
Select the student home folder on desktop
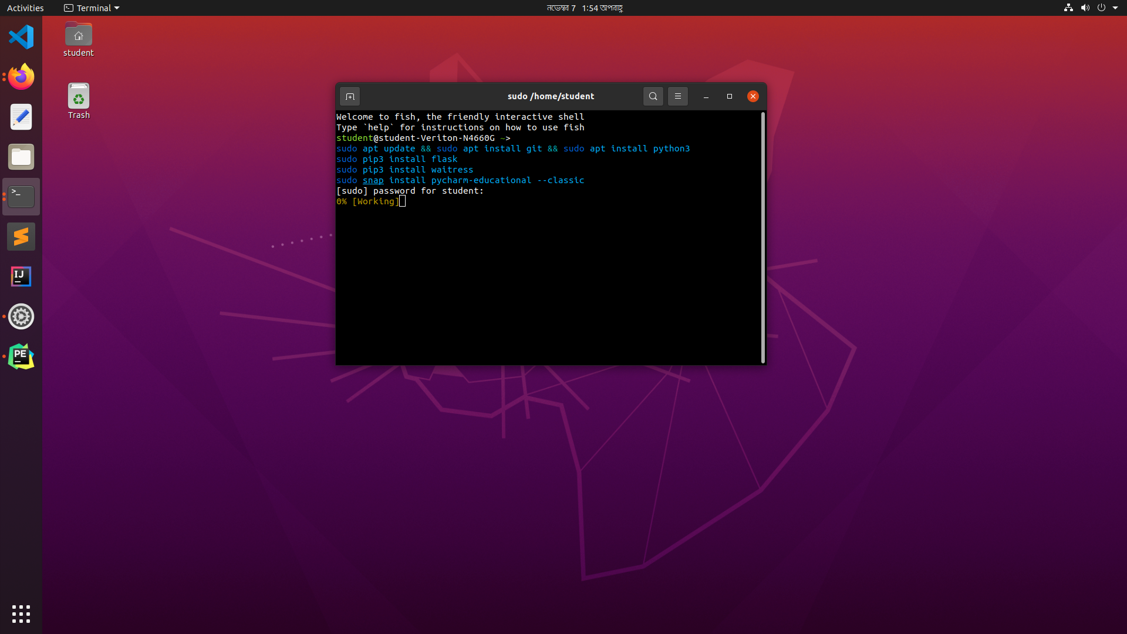click(79, 40)
